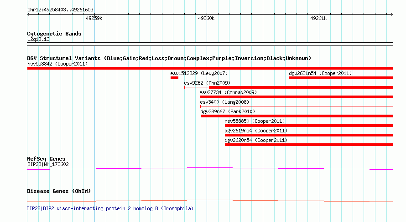Open the DIP2B disco-interacting protein OMIM link
The height and width of the screenshot is (222, 406).
click(110, 208)
